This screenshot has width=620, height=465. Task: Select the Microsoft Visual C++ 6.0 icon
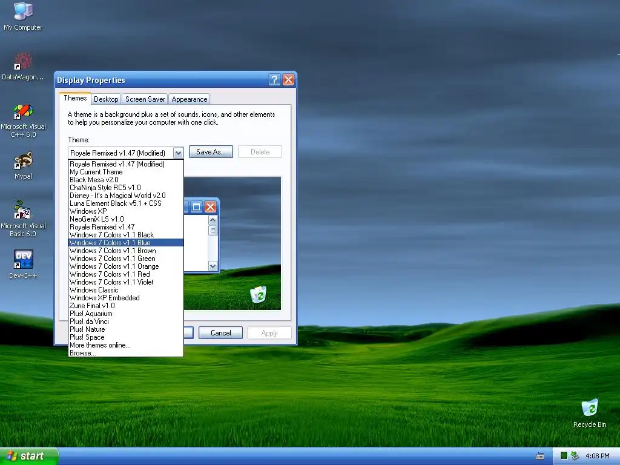(23, 120)
